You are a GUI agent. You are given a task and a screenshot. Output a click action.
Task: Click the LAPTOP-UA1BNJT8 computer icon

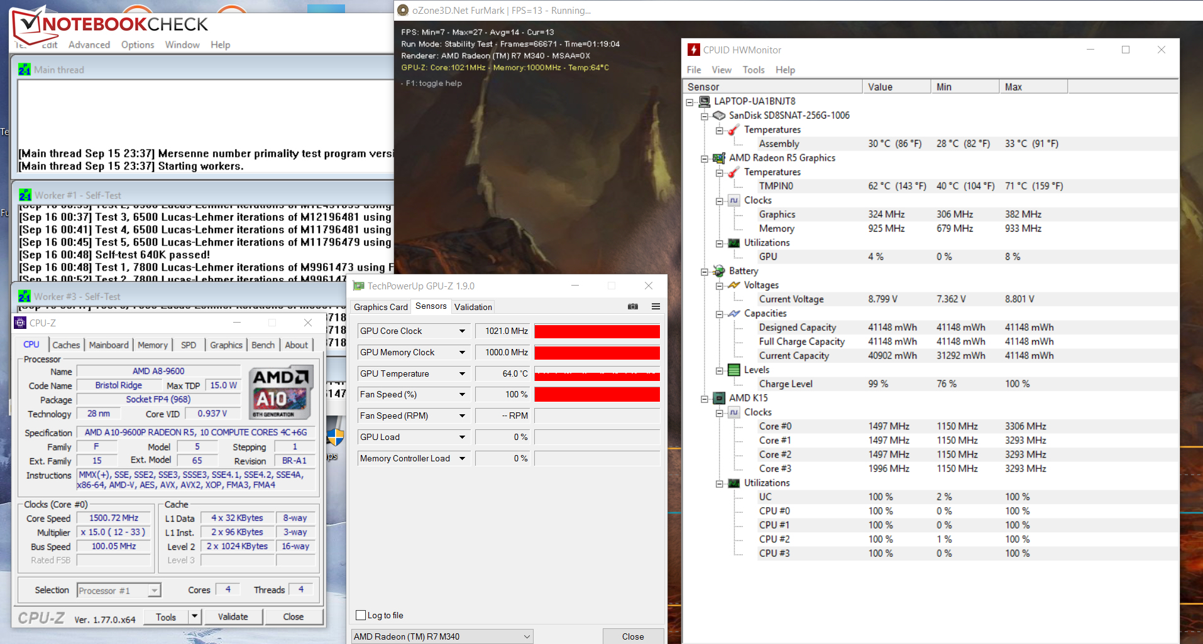point(705,101)
